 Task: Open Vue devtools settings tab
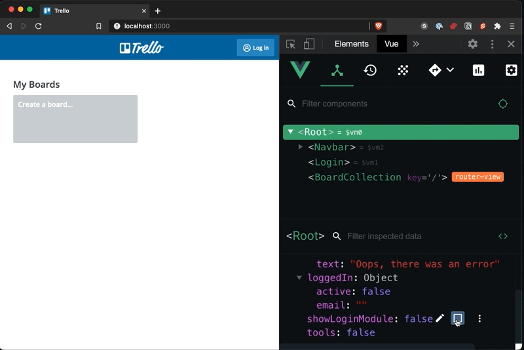click(511, 70)
